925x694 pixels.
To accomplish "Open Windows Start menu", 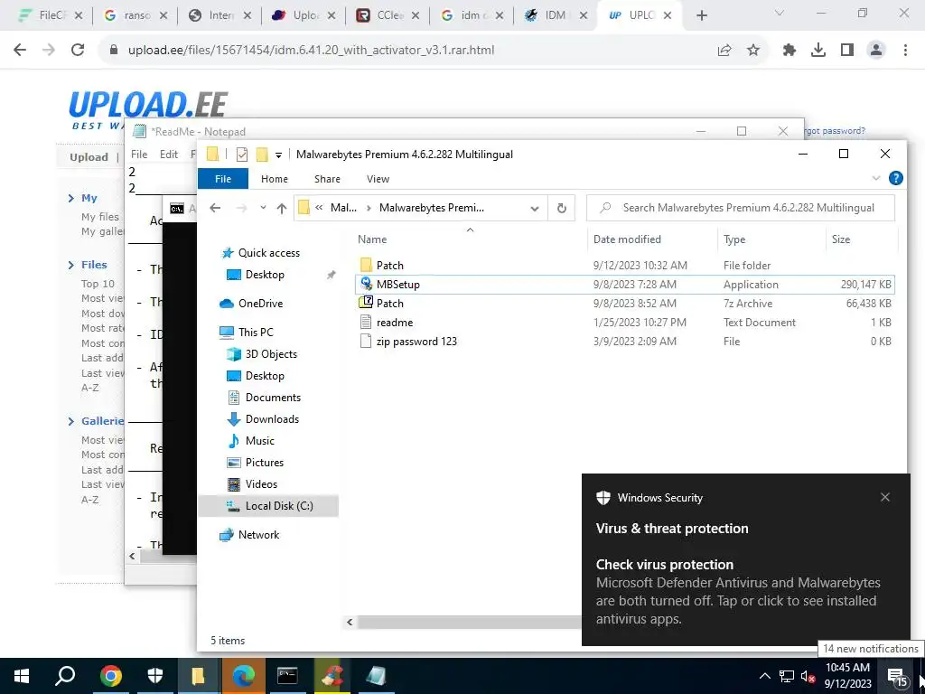I will point(22,676).
